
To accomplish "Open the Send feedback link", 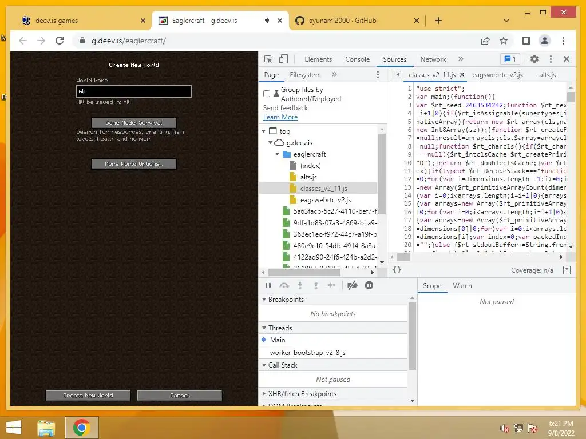I will click(x=285, y=108).
